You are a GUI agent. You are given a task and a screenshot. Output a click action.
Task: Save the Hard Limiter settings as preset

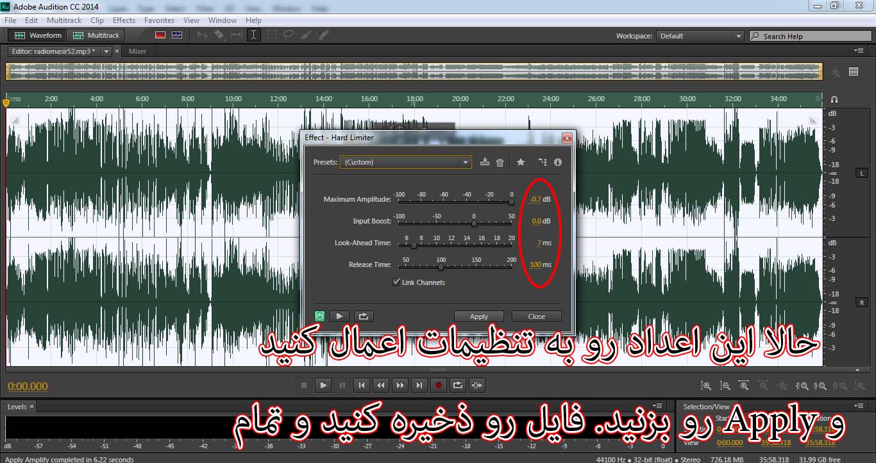point(485,162)
